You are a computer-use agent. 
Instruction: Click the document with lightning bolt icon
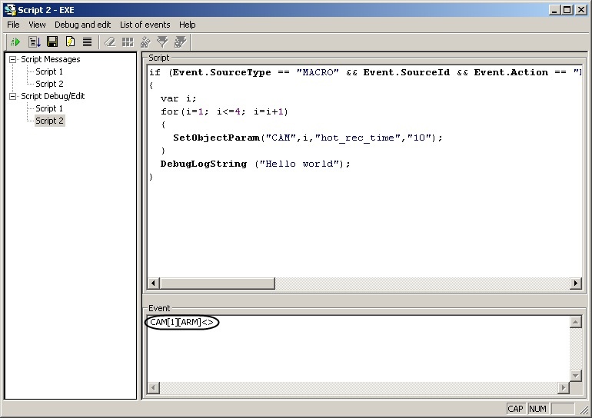[70, 42]
